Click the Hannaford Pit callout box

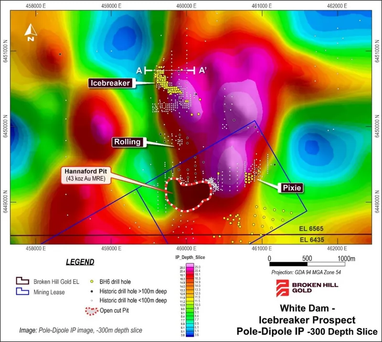point(85,175)
